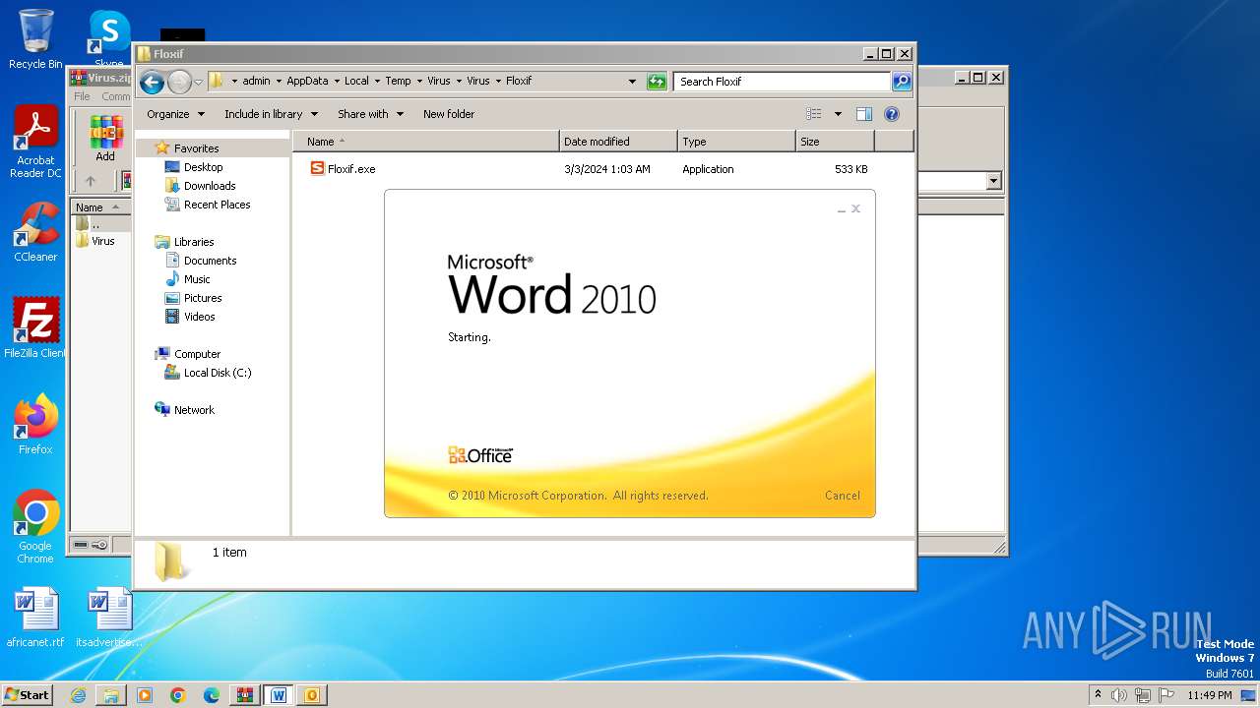Screen dimensions: 1260x708
Task: Open Explorer help icon
Action: pos(892,114)
